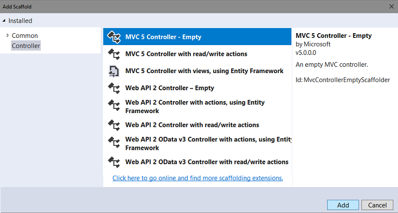Image resolution: width=398 pixels, height=213 pixels.
Task: Select Web API 2 Controller – Empty
Action: [197, 88]
